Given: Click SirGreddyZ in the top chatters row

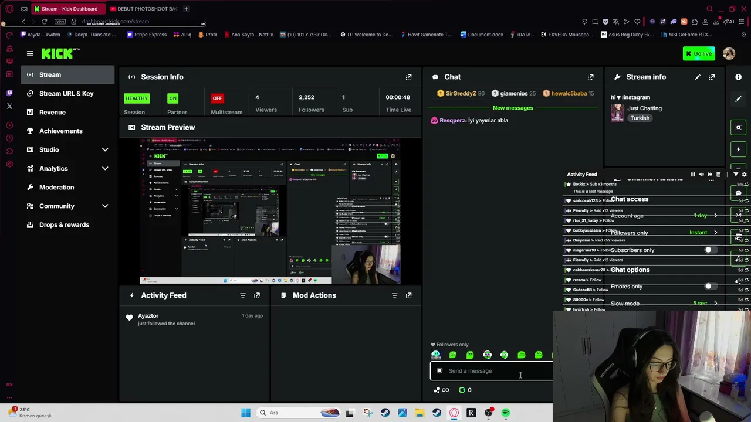Looking at the screenshot, I should (x=461, y=94).
